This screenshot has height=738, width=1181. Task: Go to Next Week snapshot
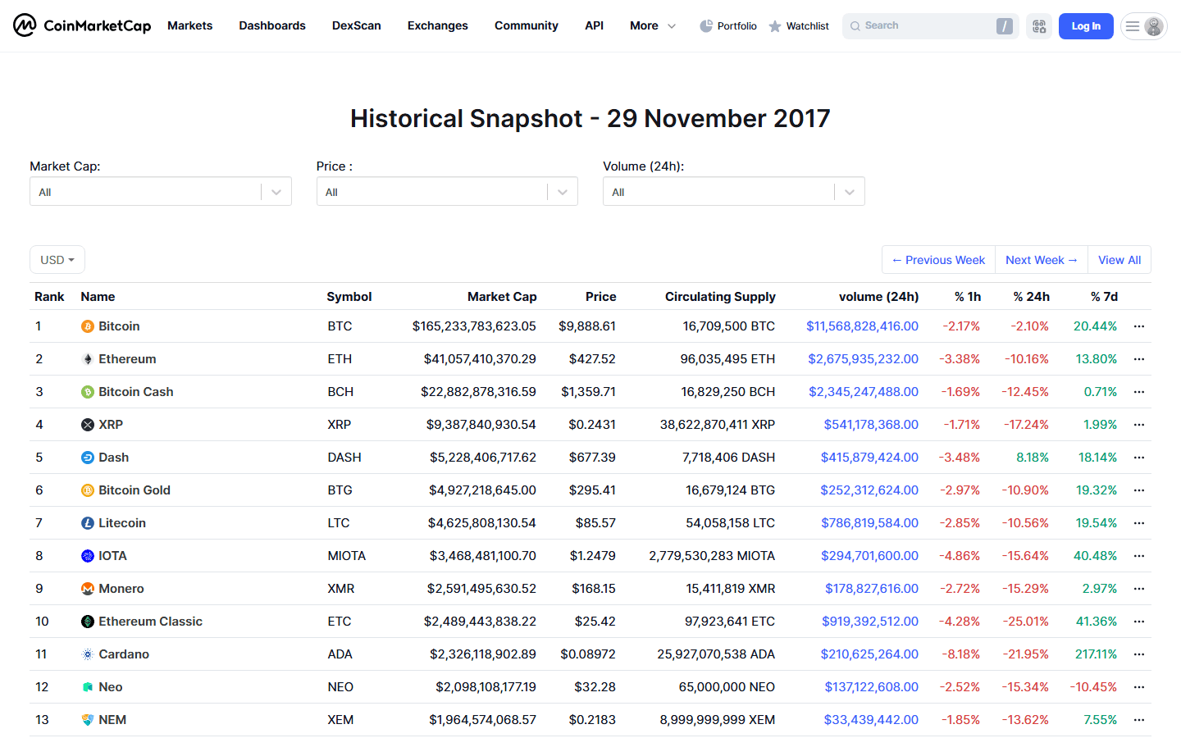[1042, 260]
